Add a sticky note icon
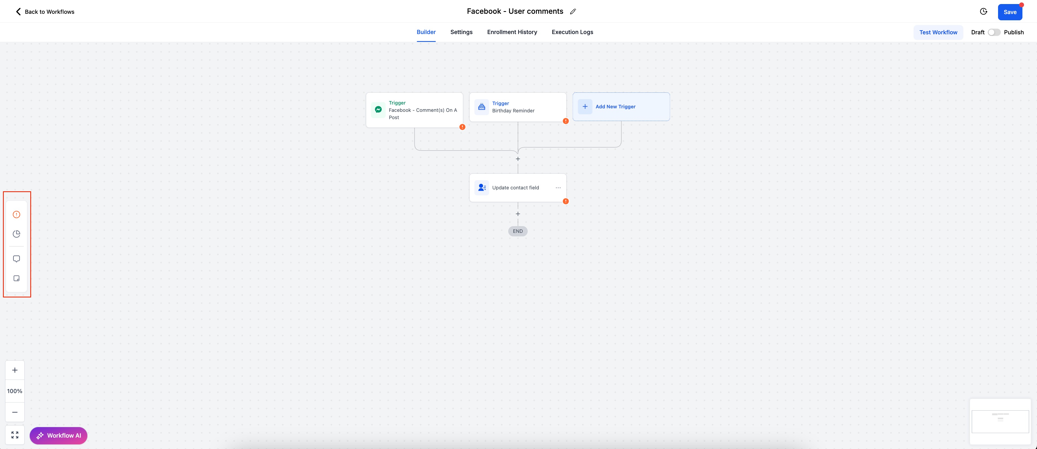The width and height of the screenshot is (1037, 449). pyautogui.click(x=16, y=279)
